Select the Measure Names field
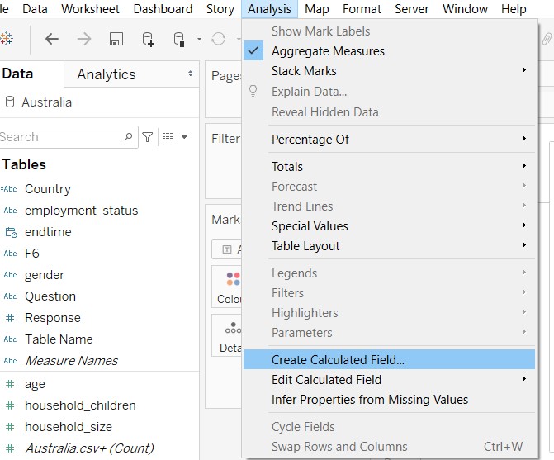Image resolution: width=554 pixels, height=460 pixels. coord(71,361)
